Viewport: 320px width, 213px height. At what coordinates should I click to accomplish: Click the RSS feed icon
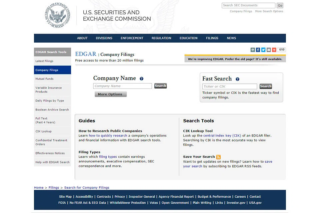click(x=218, y=157)
